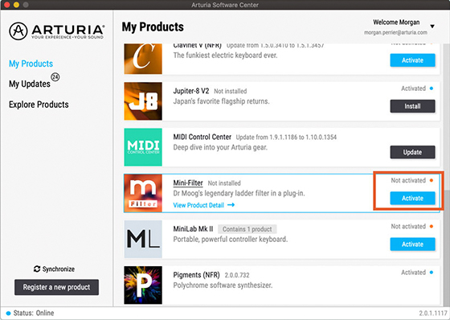The image size is (450, 320).
Task: Click the arrow next to View Product Detail
Action: (231, 205)
